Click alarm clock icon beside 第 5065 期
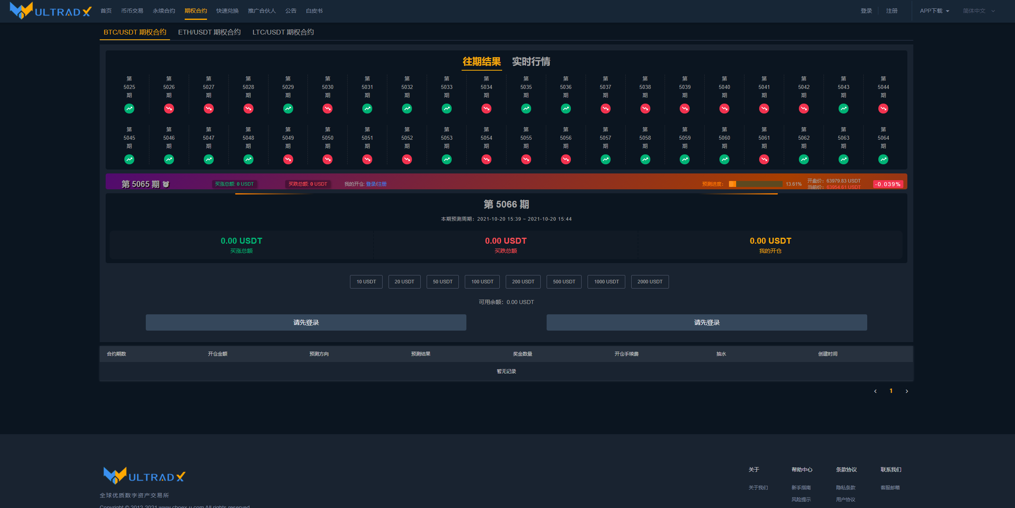The image size is (1015, 508). (x=166, y=184)
